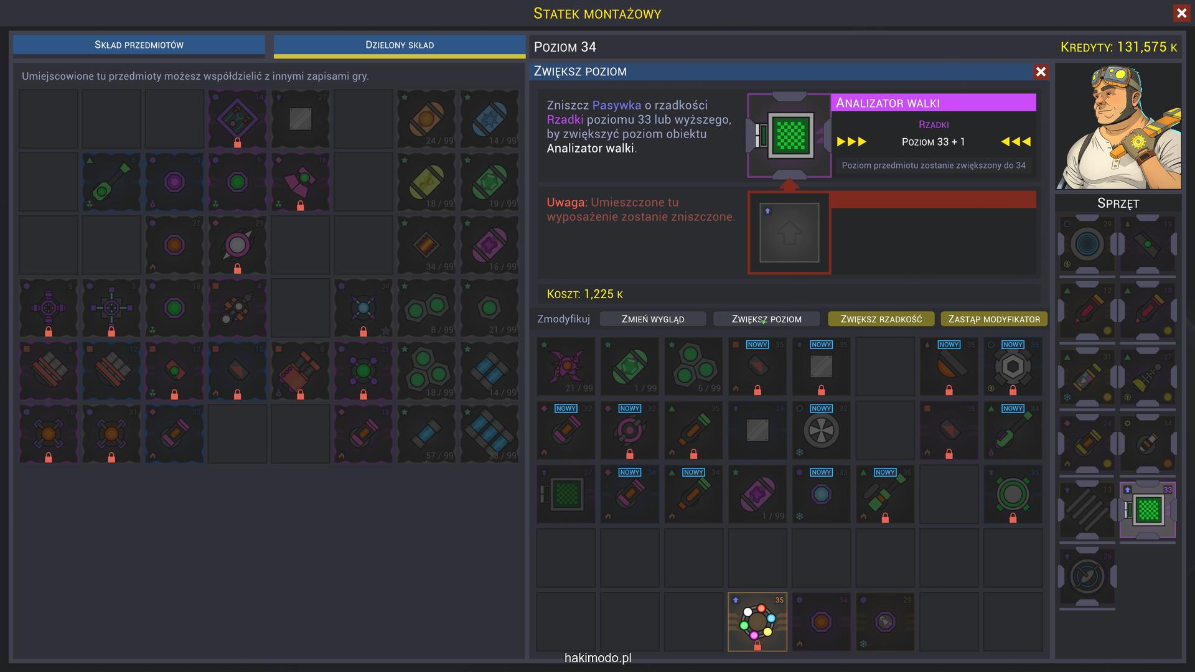Click the Zmień wygląd button
The height and width of the screenshot is (672, 1195).
pos(652,319)
